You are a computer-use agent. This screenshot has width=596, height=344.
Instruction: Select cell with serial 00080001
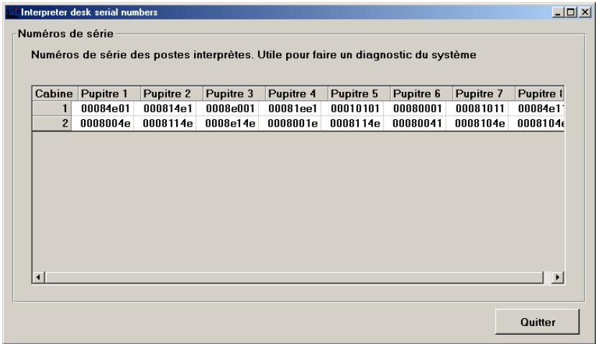click(x=414, y=108)
